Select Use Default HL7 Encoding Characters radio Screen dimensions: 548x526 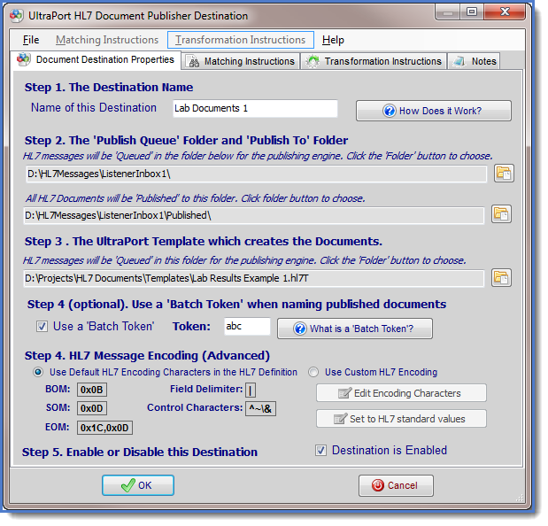37,372
